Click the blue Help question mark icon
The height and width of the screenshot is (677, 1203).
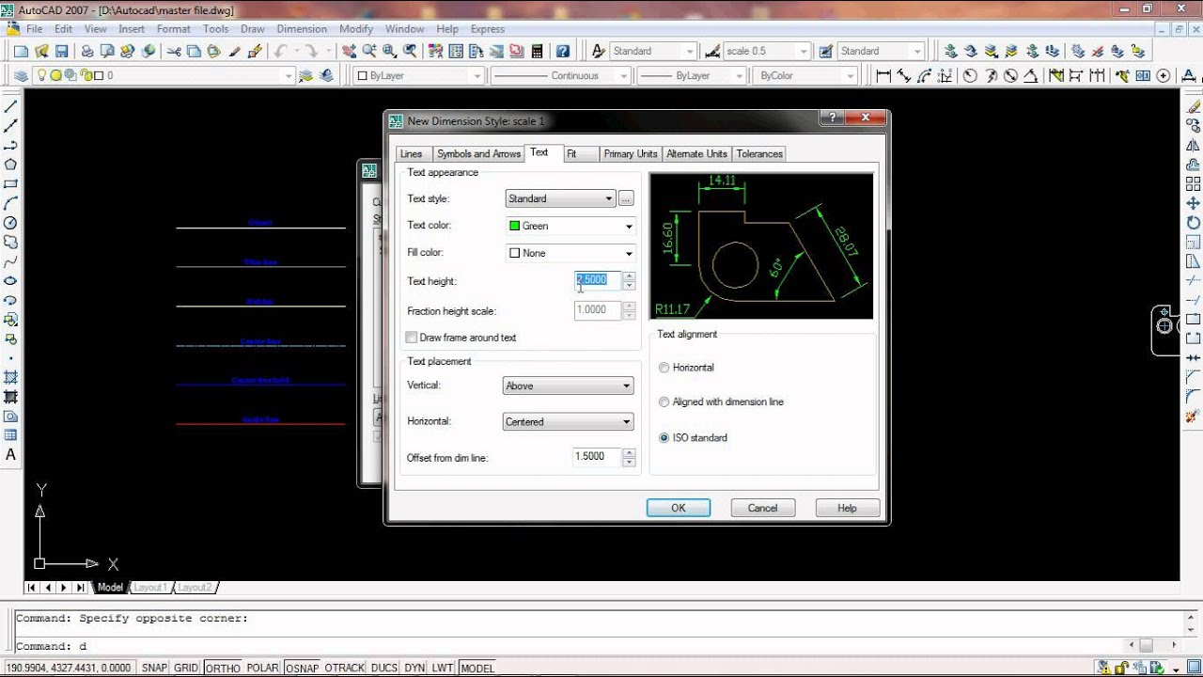pyautogui.click(x=563, y=52)
